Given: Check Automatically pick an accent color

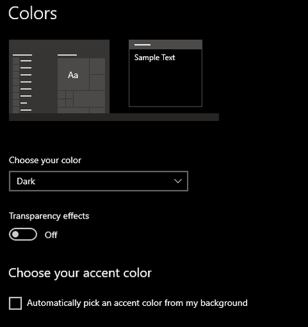Looking at the screenshot, I should coord(15,303).
